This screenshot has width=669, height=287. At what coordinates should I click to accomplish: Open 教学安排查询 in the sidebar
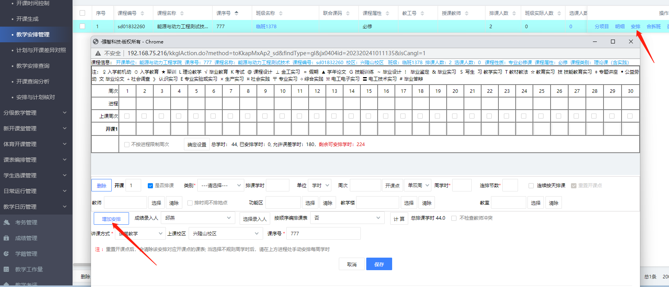click(x=33, y=66)
